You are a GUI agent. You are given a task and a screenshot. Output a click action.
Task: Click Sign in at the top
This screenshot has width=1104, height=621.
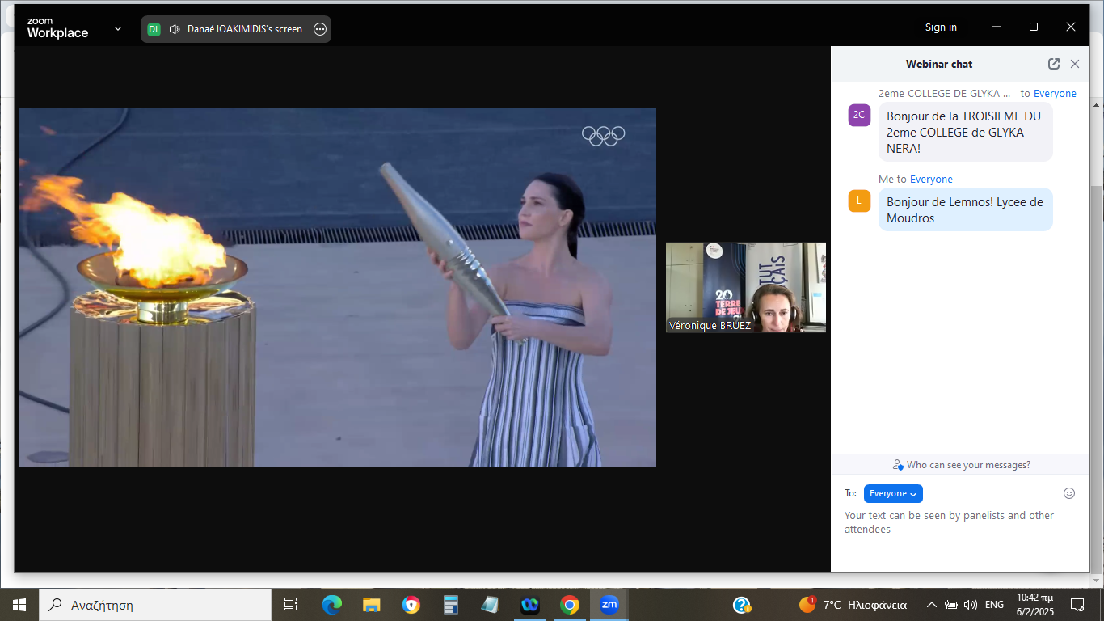pos(941,27)
